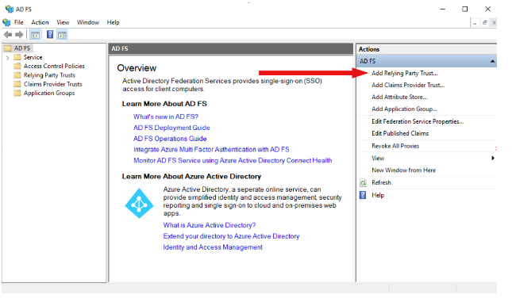Click the Application Groups folder icon

pyautogui.click(x=17, y=93)
